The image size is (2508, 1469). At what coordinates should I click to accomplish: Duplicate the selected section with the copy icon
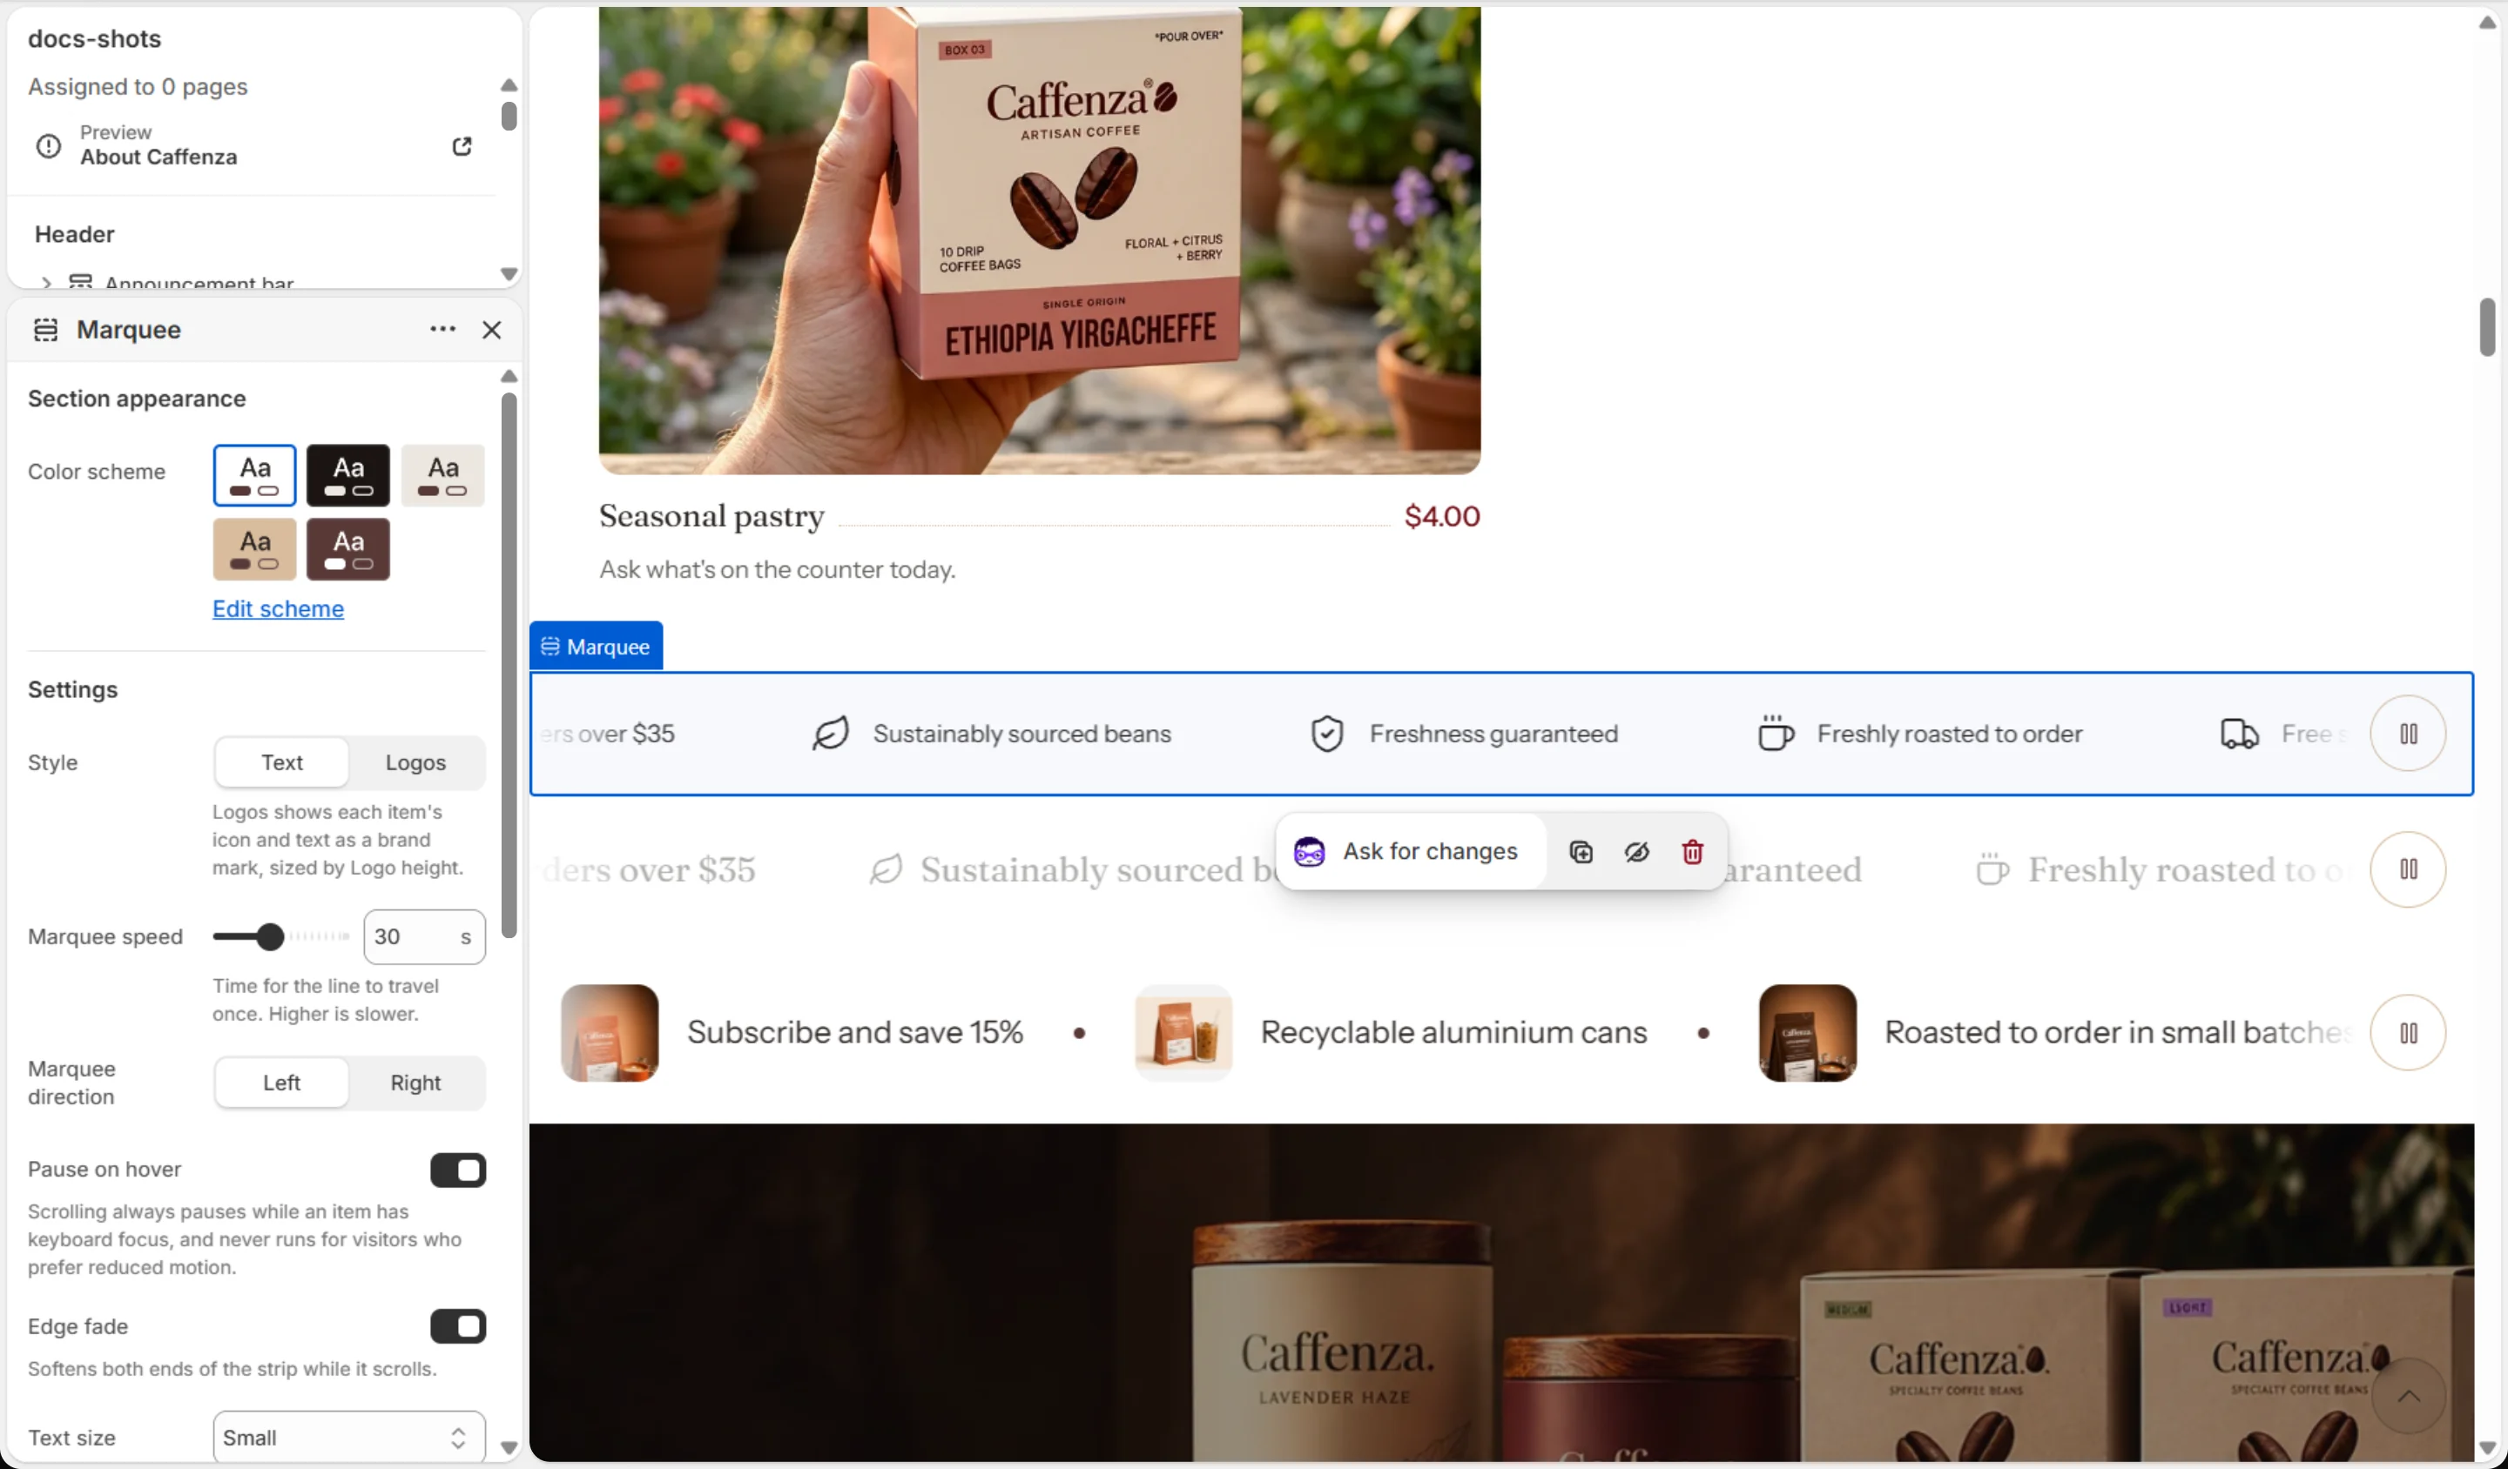(x=1581, y=851)
